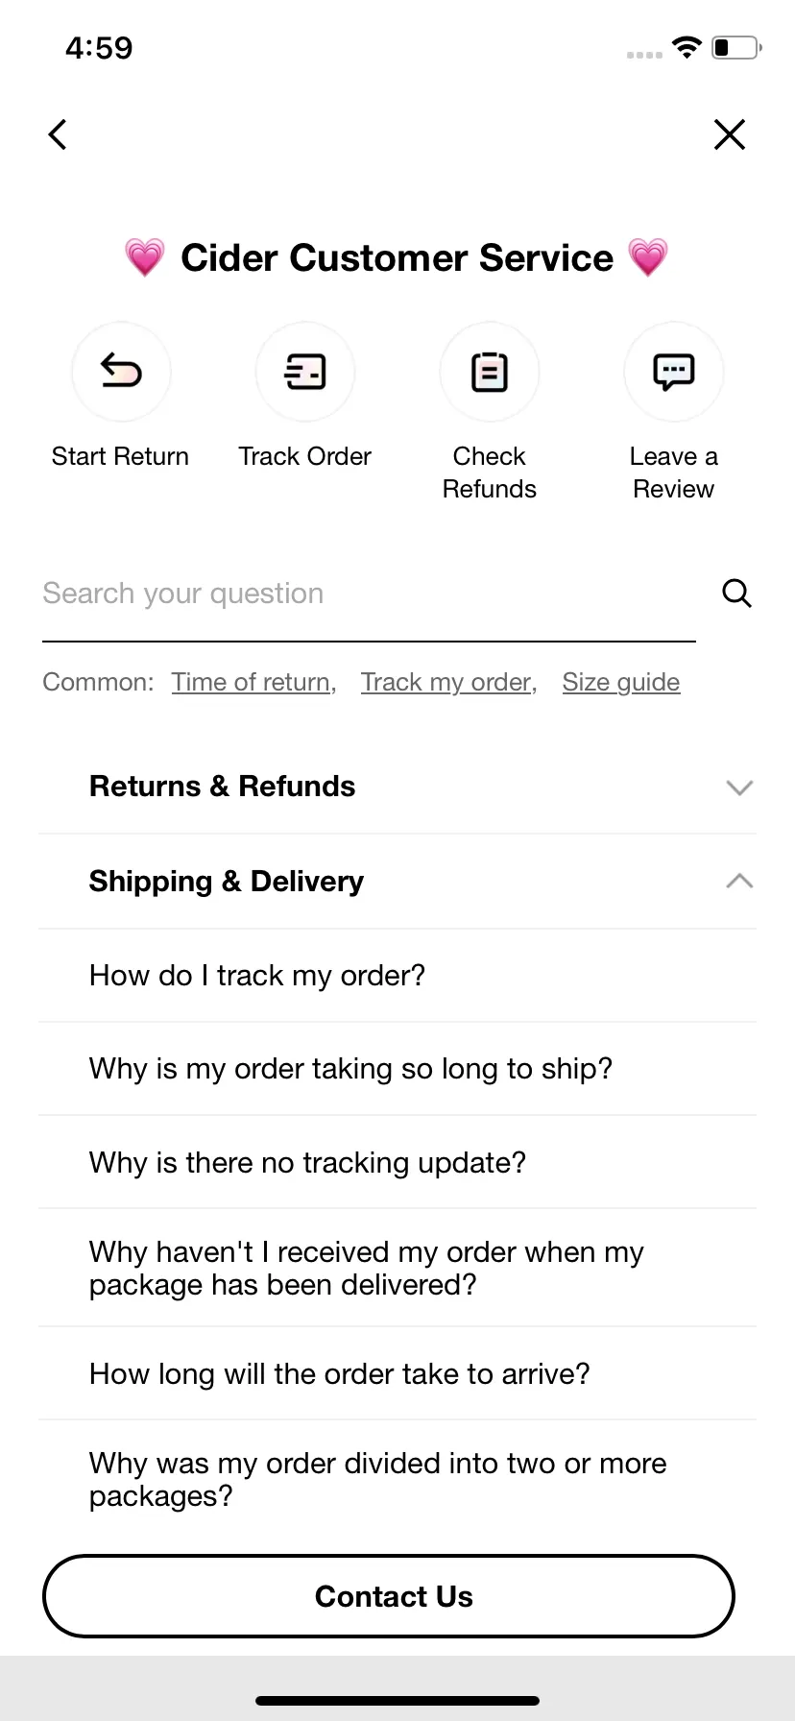Image resolution: width=795 pixels, height=1721 pixels.
Task: Open "Why is my order taking so long to ship?"
Action: tap(397, 1069)
